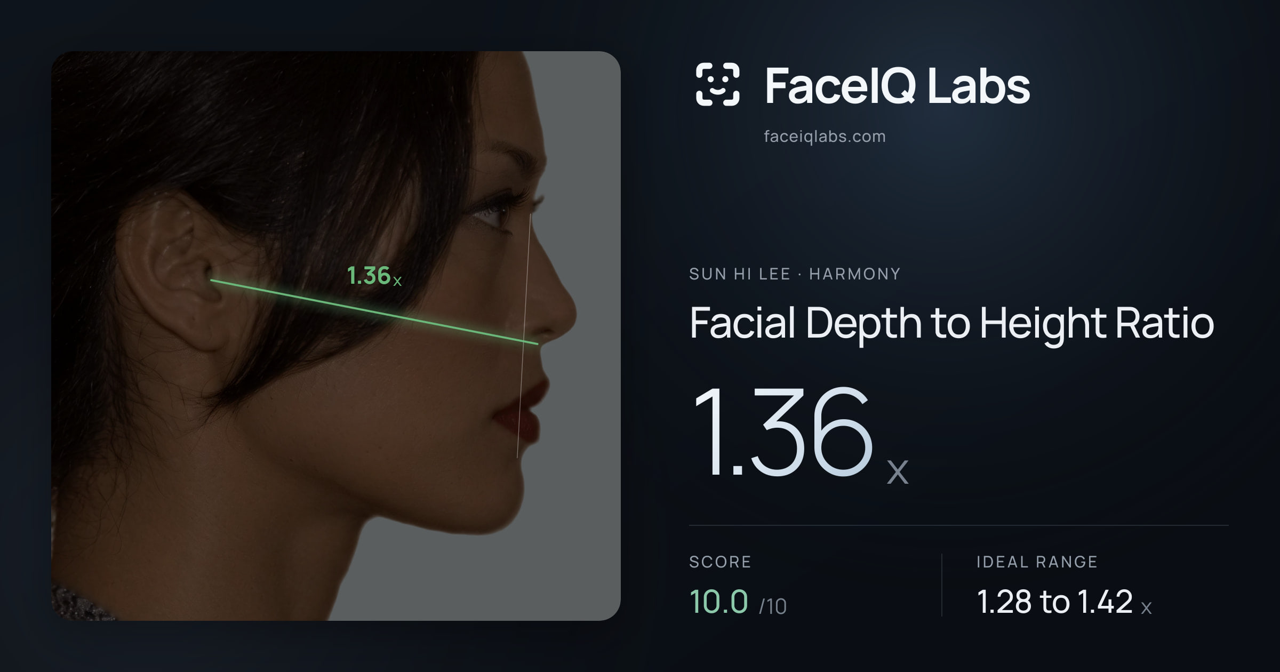Click the FaceIQ Labs brand name
This screenshot has height=672, width=1280.
coord(897,85)
